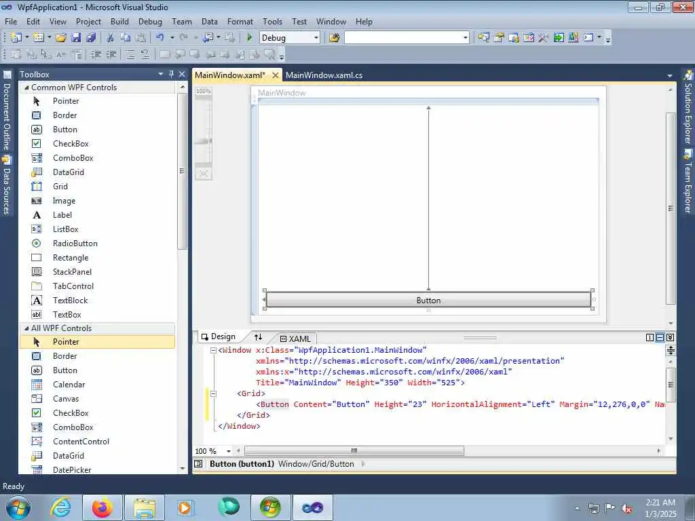Viewport: 695px width, 521px height.
Task: Open the Build menu
Action: coord(119,21)
